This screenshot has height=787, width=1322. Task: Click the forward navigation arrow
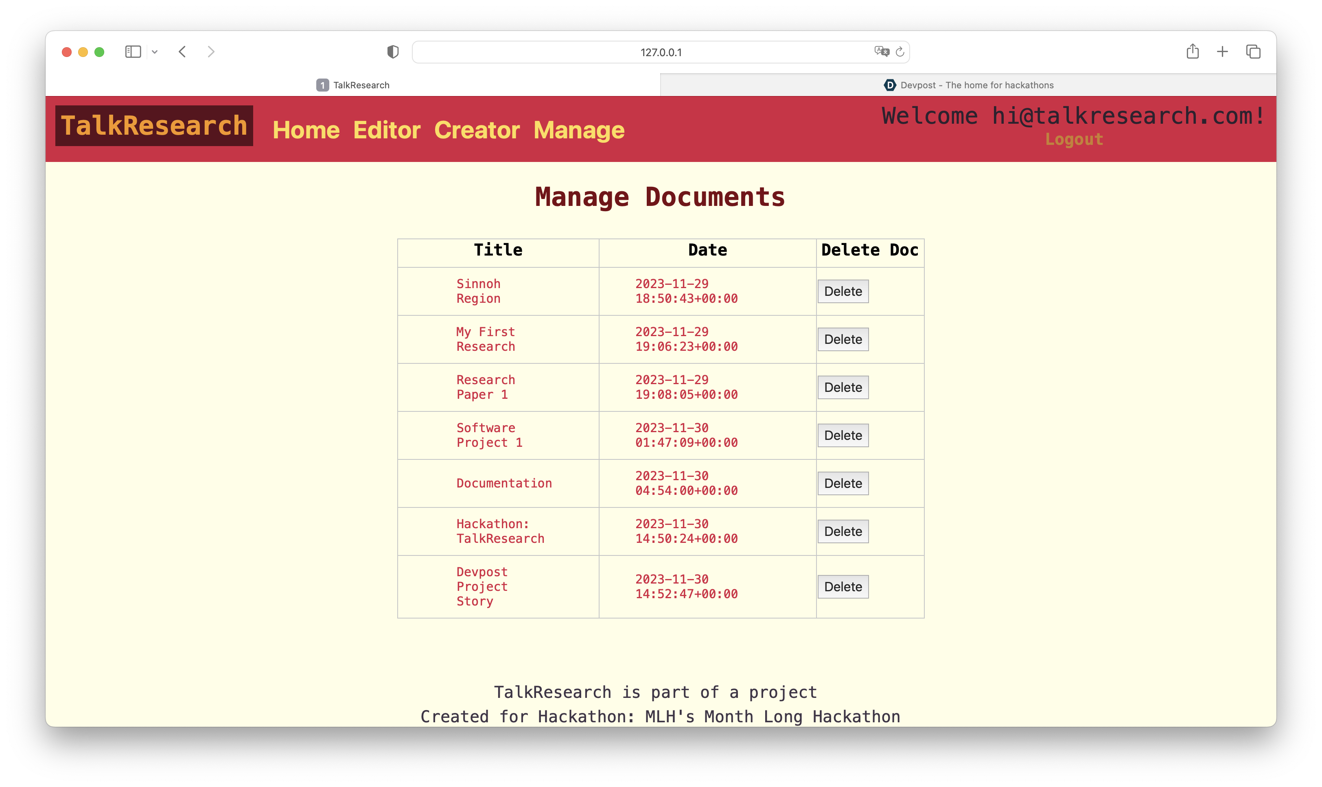[211, 52]
